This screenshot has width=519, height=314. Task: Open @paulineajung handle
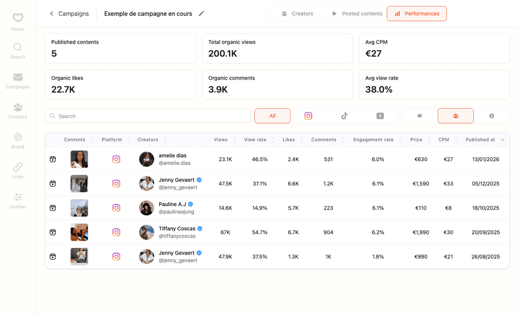click(x=176, y=212)
